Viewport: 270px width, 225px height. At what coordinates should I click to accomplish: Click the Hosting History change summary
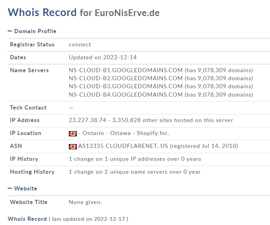135,172
